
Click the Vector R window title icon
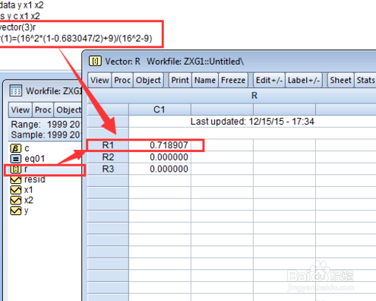point(95,61)
